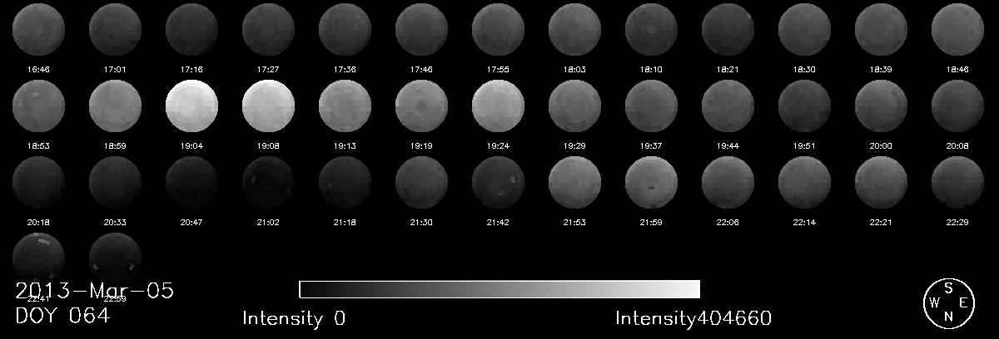Open the 18:53 disk thumbnail

pos(38,107)
